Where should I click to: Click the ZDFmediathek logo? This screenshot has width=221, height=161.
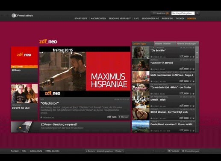coord(22,15)
